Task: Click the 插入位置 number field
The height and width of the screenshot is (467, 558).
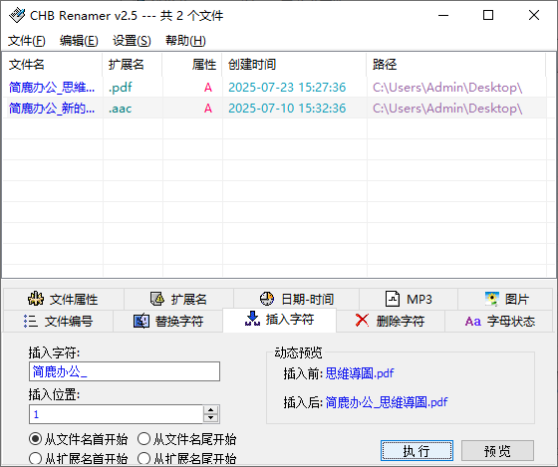Action: 116,414
